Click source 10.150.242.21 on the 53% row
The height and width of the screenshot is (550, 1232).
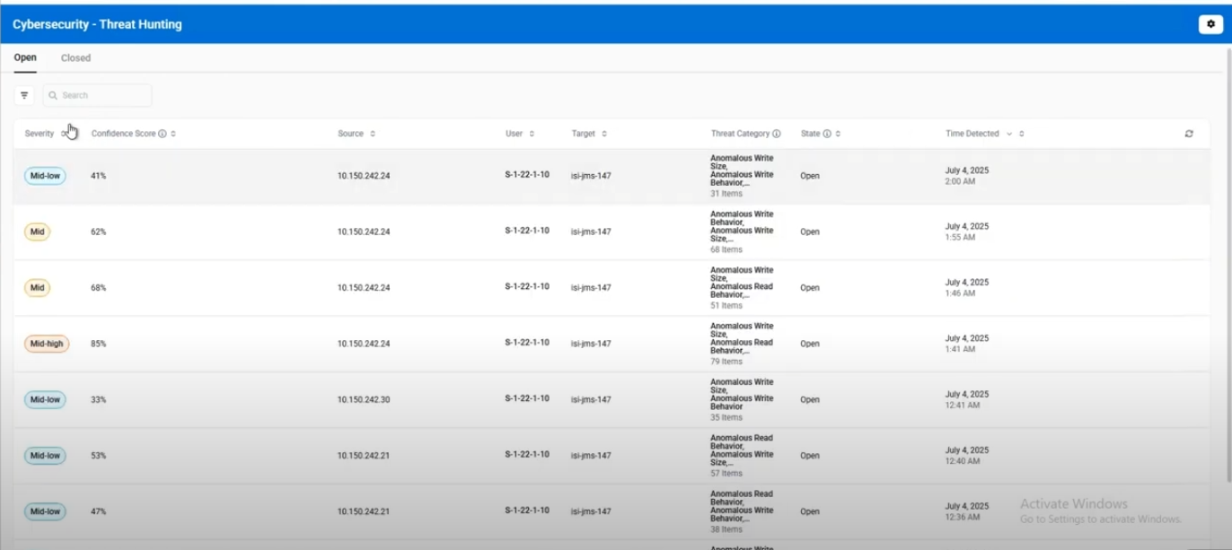364,456
